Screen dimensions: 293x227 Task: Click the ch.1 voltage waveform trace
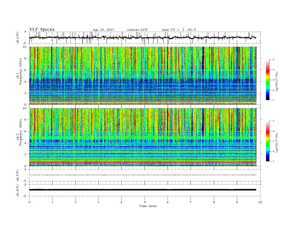[x=142, y=37]
